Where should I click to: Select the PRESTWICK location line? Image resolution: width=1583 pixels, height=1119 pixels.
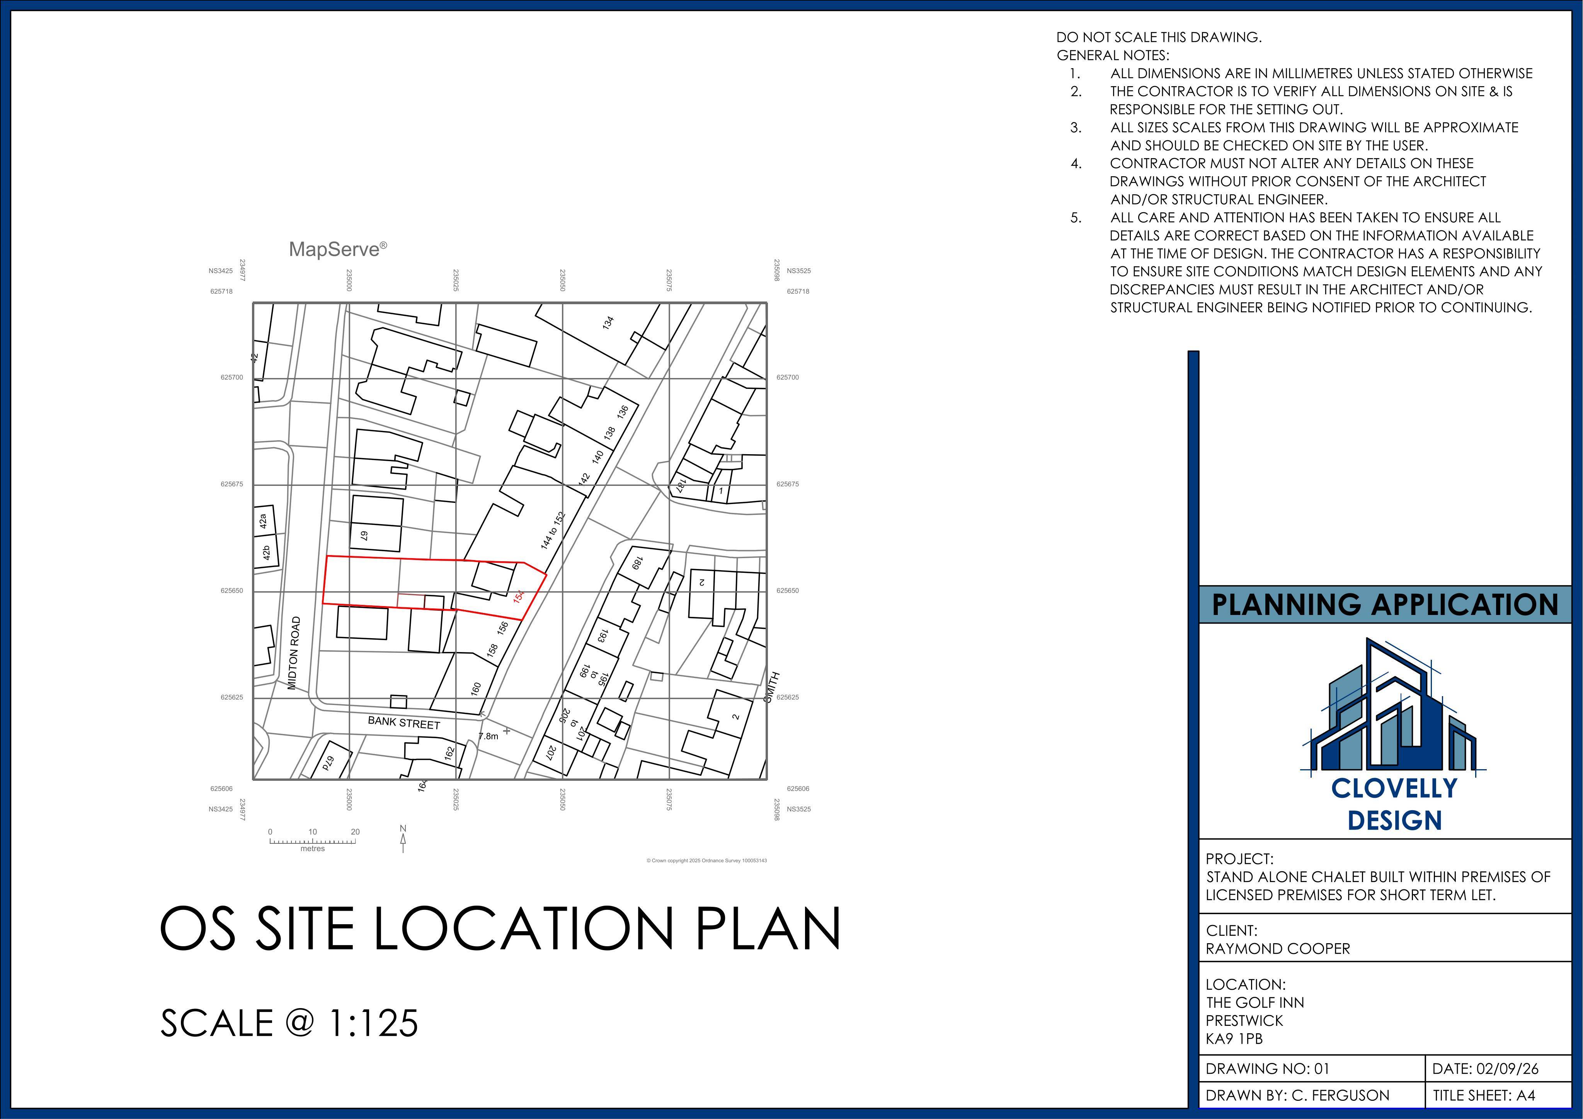(1244, 1020)
